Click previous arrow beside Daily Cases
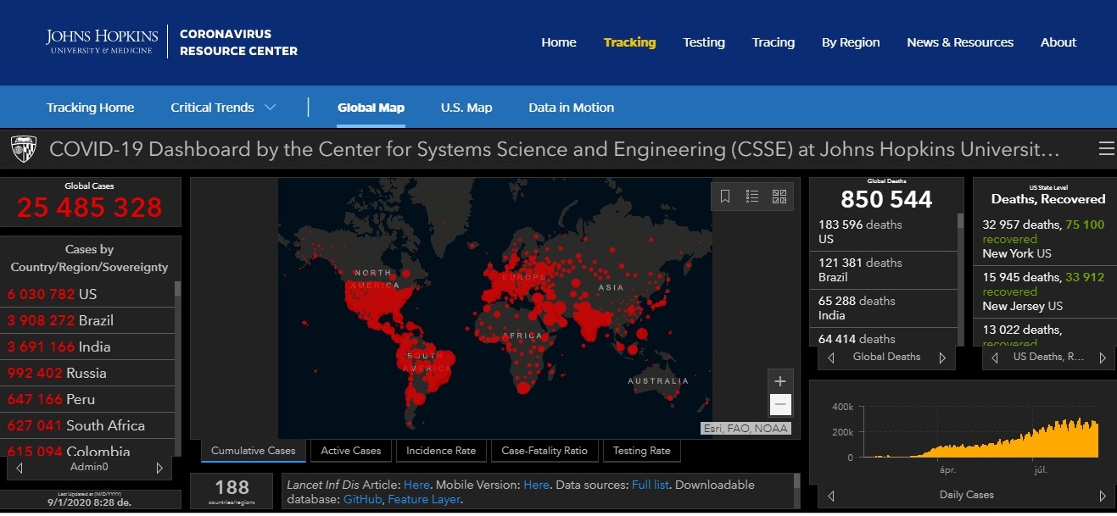This screenshot has width=1117, height=516. tap(831, 496)
